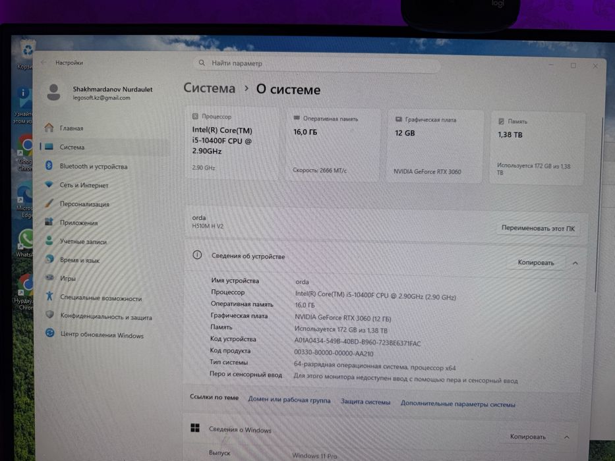Collapse the Сведения об устройстве section chevron
Viewport: 615px width, 461px height.
click(575, 263)
